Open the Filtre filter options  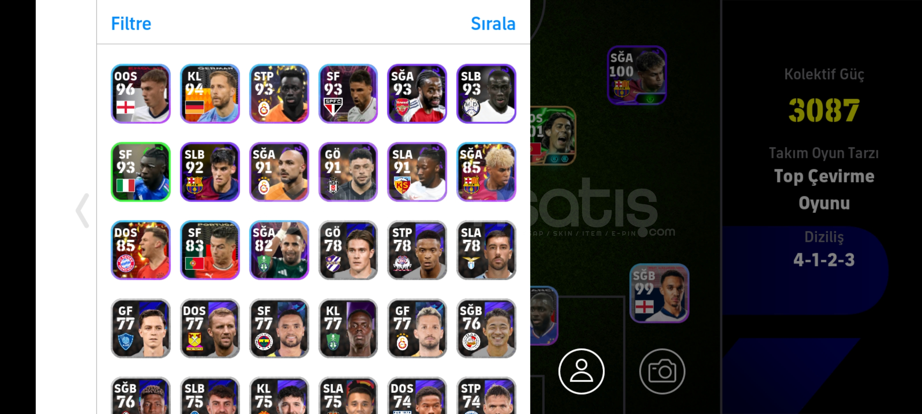[131, 24]
